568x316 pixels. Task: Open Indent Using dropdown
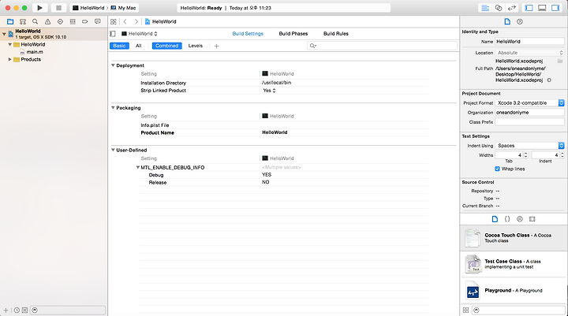pos(529,146)
